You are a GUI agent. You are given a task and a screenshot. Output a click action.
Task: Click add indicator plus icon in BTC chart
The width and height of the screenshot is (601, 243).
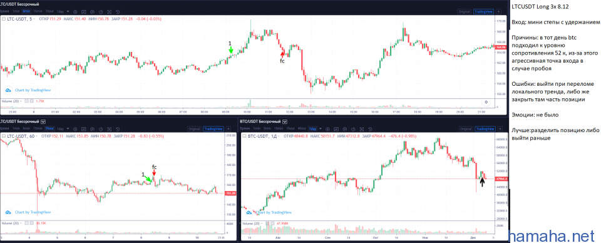click(x=327, y=129)
